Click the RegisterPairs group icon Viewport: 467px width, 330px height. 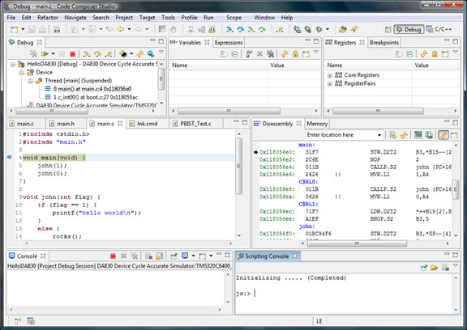tap(339, 83)
